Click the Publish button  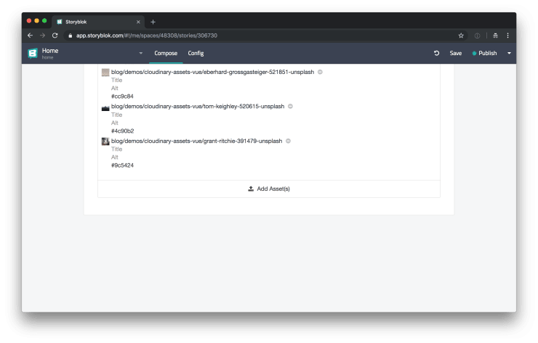coord(484,53)
